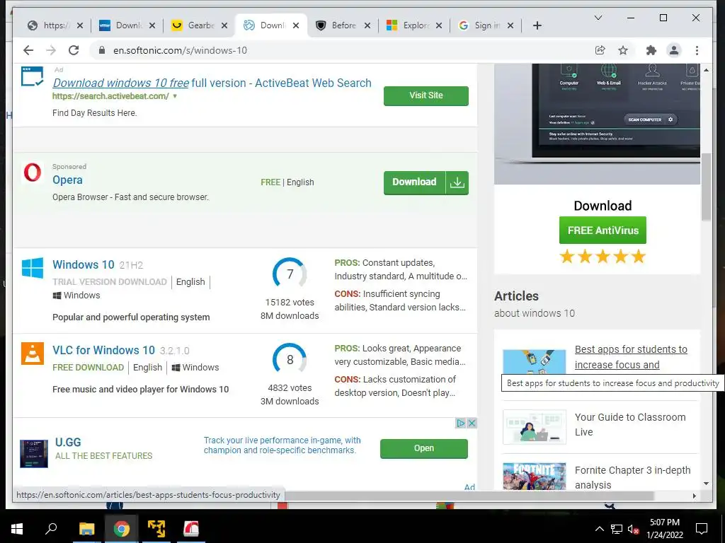Click the forward navigation arrow
Image resolution: width=725 pixels, height=543 pixels.
pos(51,50)
